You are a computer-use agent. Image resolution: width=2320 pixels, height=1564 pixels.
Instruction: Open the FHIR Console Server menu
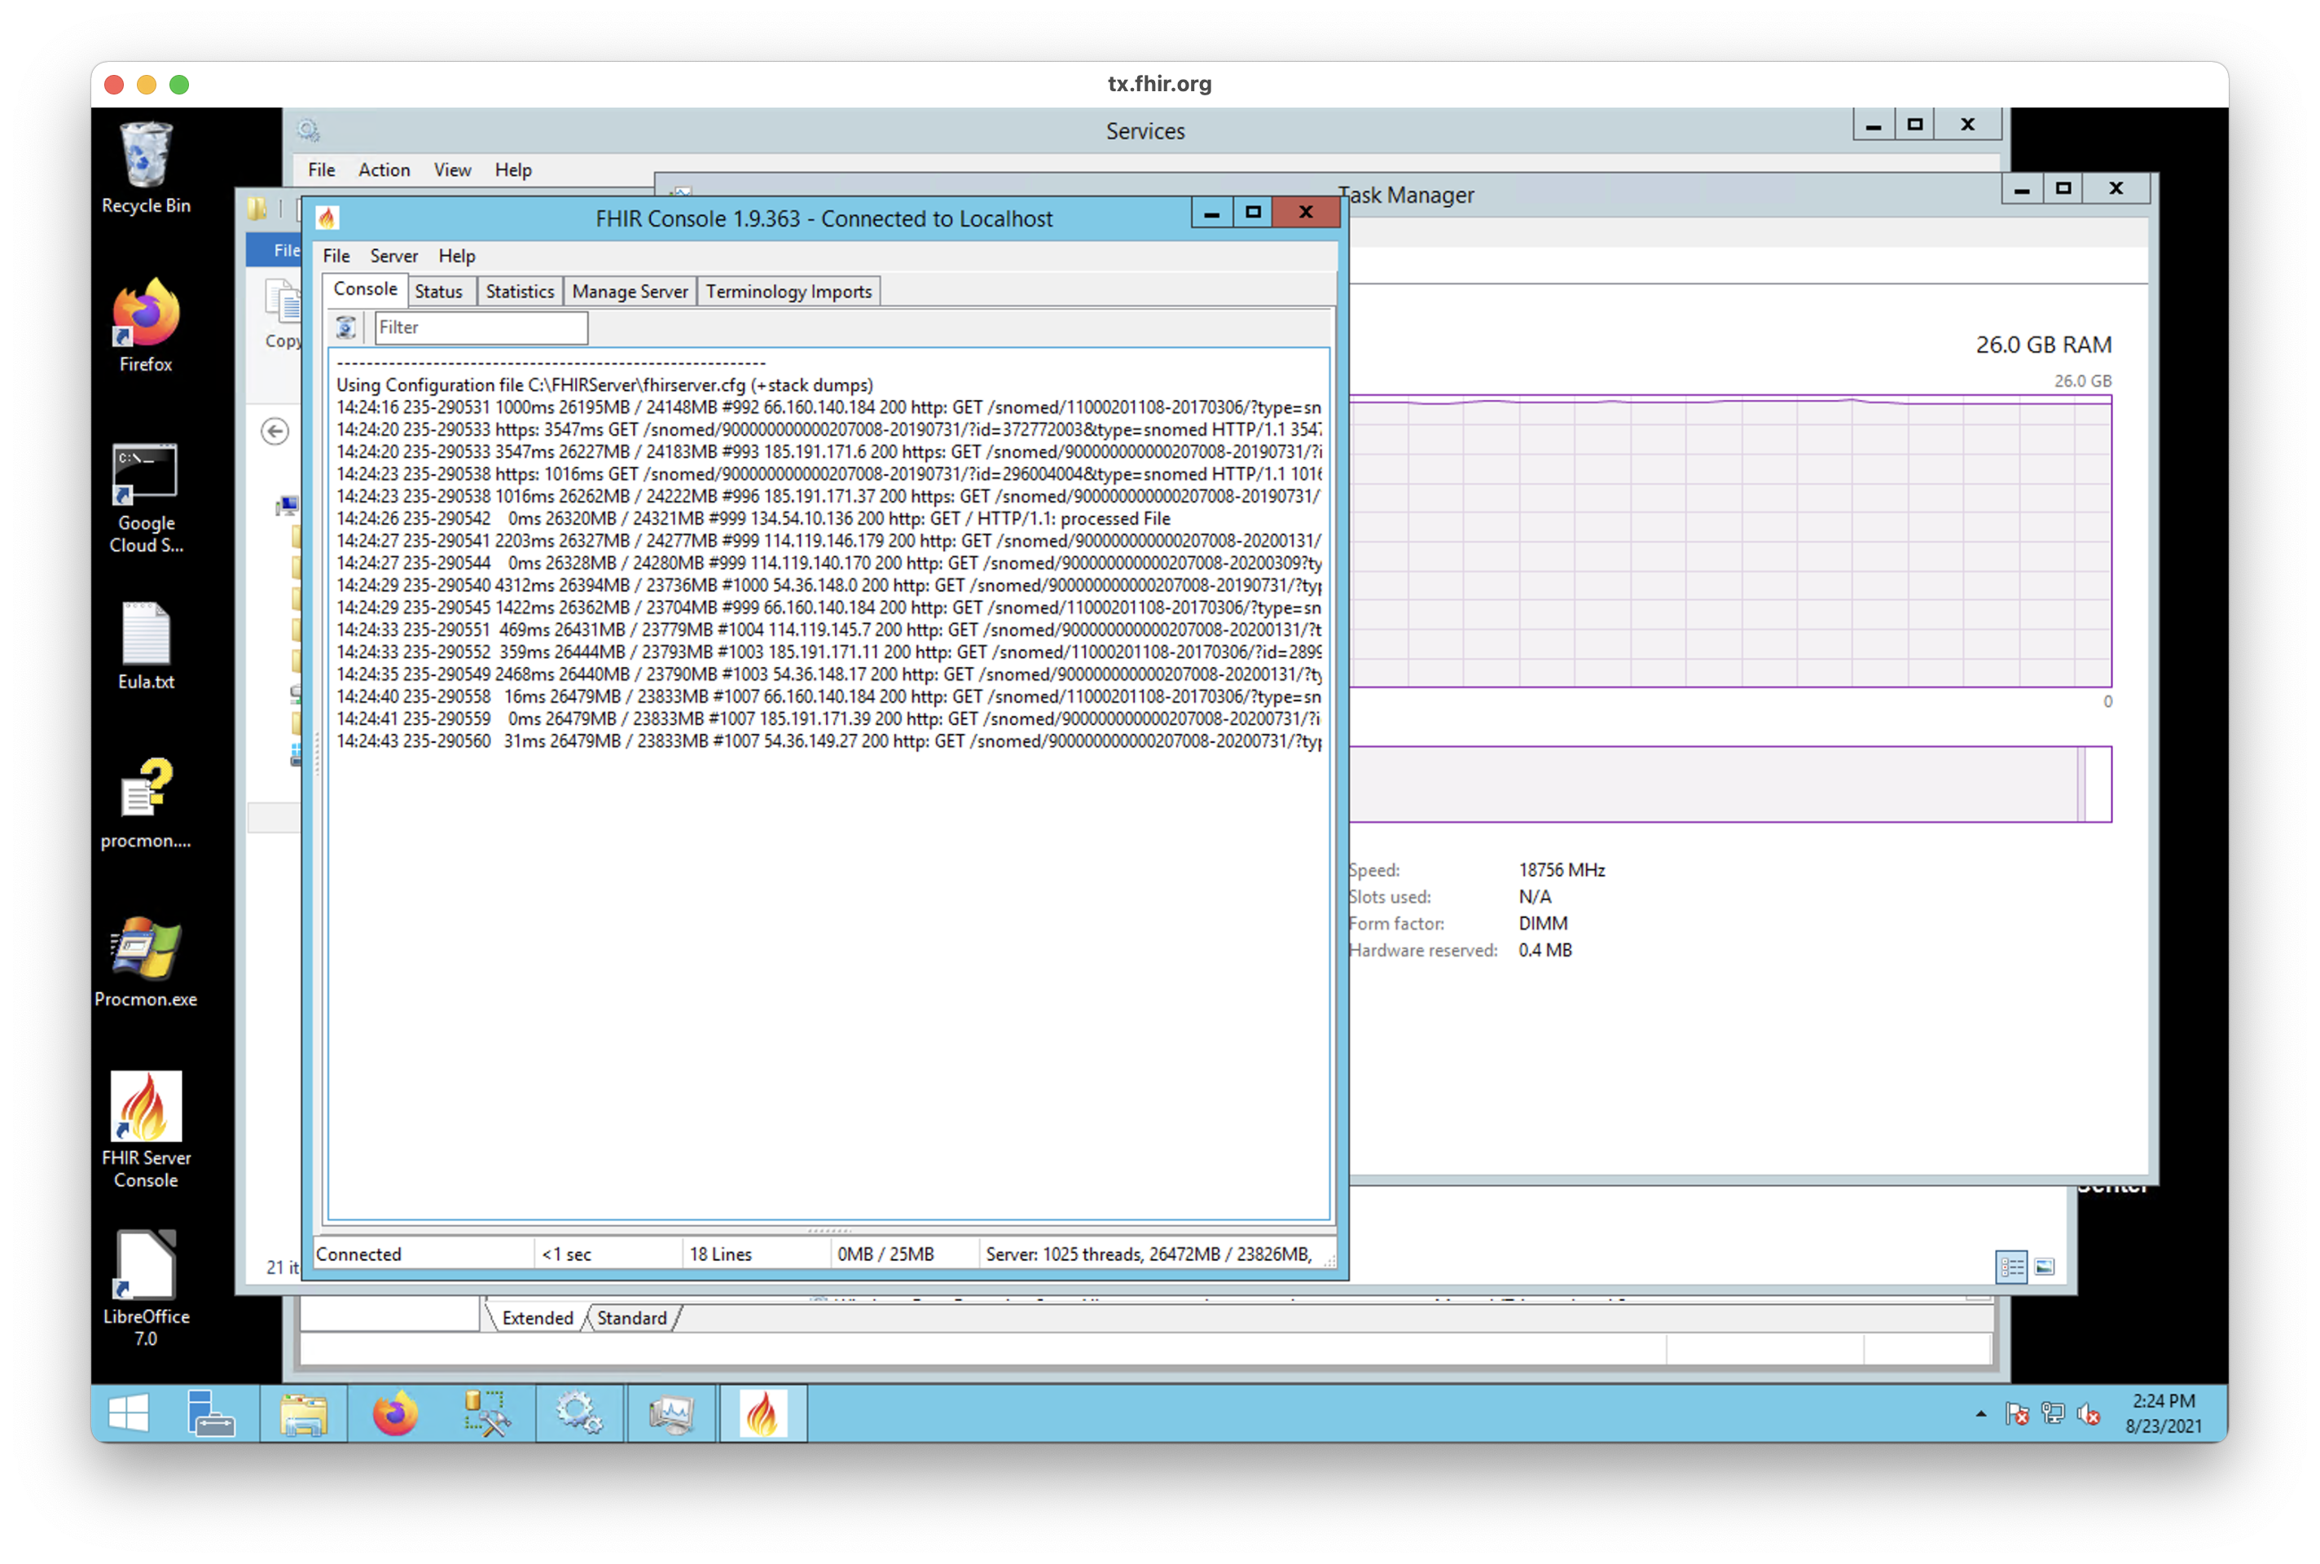pyautogui.click(x=394, y=257)
